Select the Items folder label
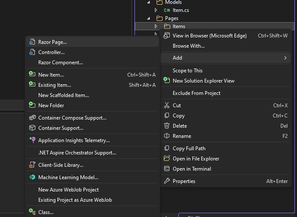297x217 pixels. click(x=179, y=26)
